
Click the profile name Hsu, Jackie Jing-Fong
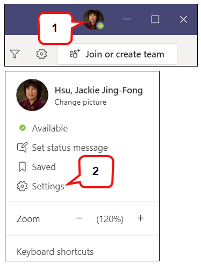coord(99,90)
